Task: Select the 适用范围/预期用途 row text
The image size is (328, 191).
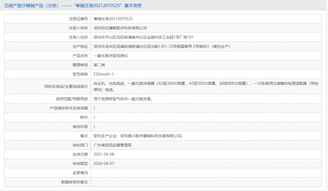Action: coord(124,99)
